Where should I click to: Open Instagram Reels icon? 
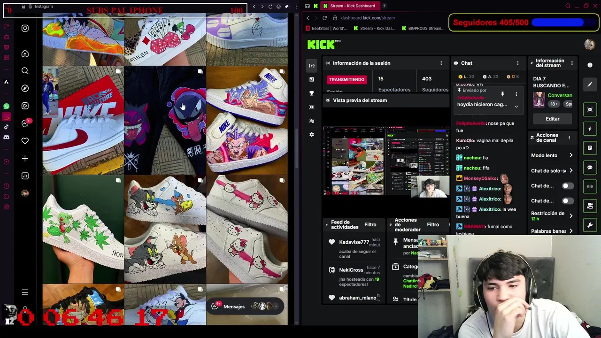[25, 106]
